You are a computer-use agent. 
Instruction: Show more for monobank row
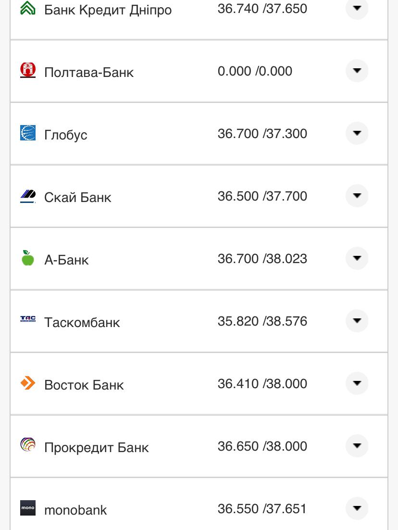[357, 508]
